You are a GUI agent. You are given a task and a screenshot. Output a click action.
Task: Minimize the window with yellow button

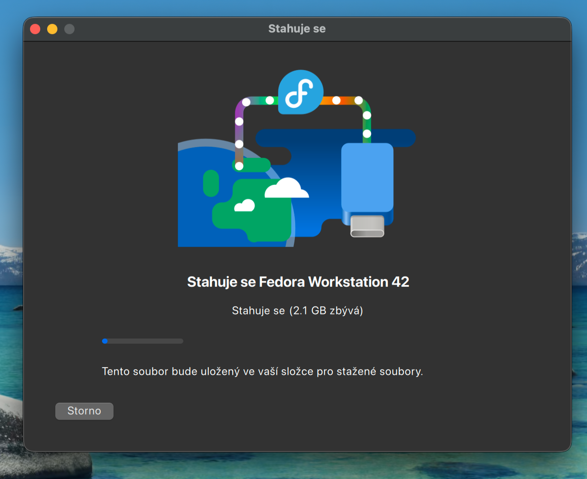click(x=52, y=29)
